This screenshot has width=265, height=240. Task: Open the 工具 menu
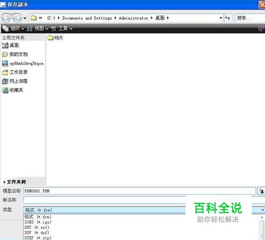click(61, 29)
